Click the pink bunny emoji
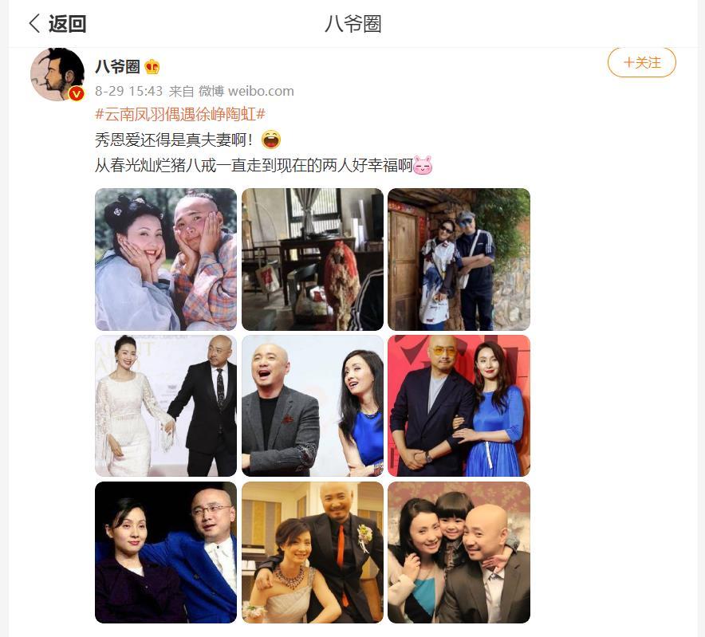Viewport: 705px width, 637px height. [x=423, y=166]
